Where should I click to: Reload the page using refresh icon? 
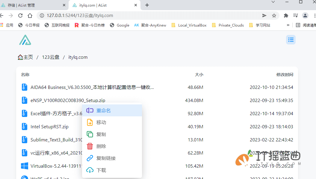click(20, 15)
